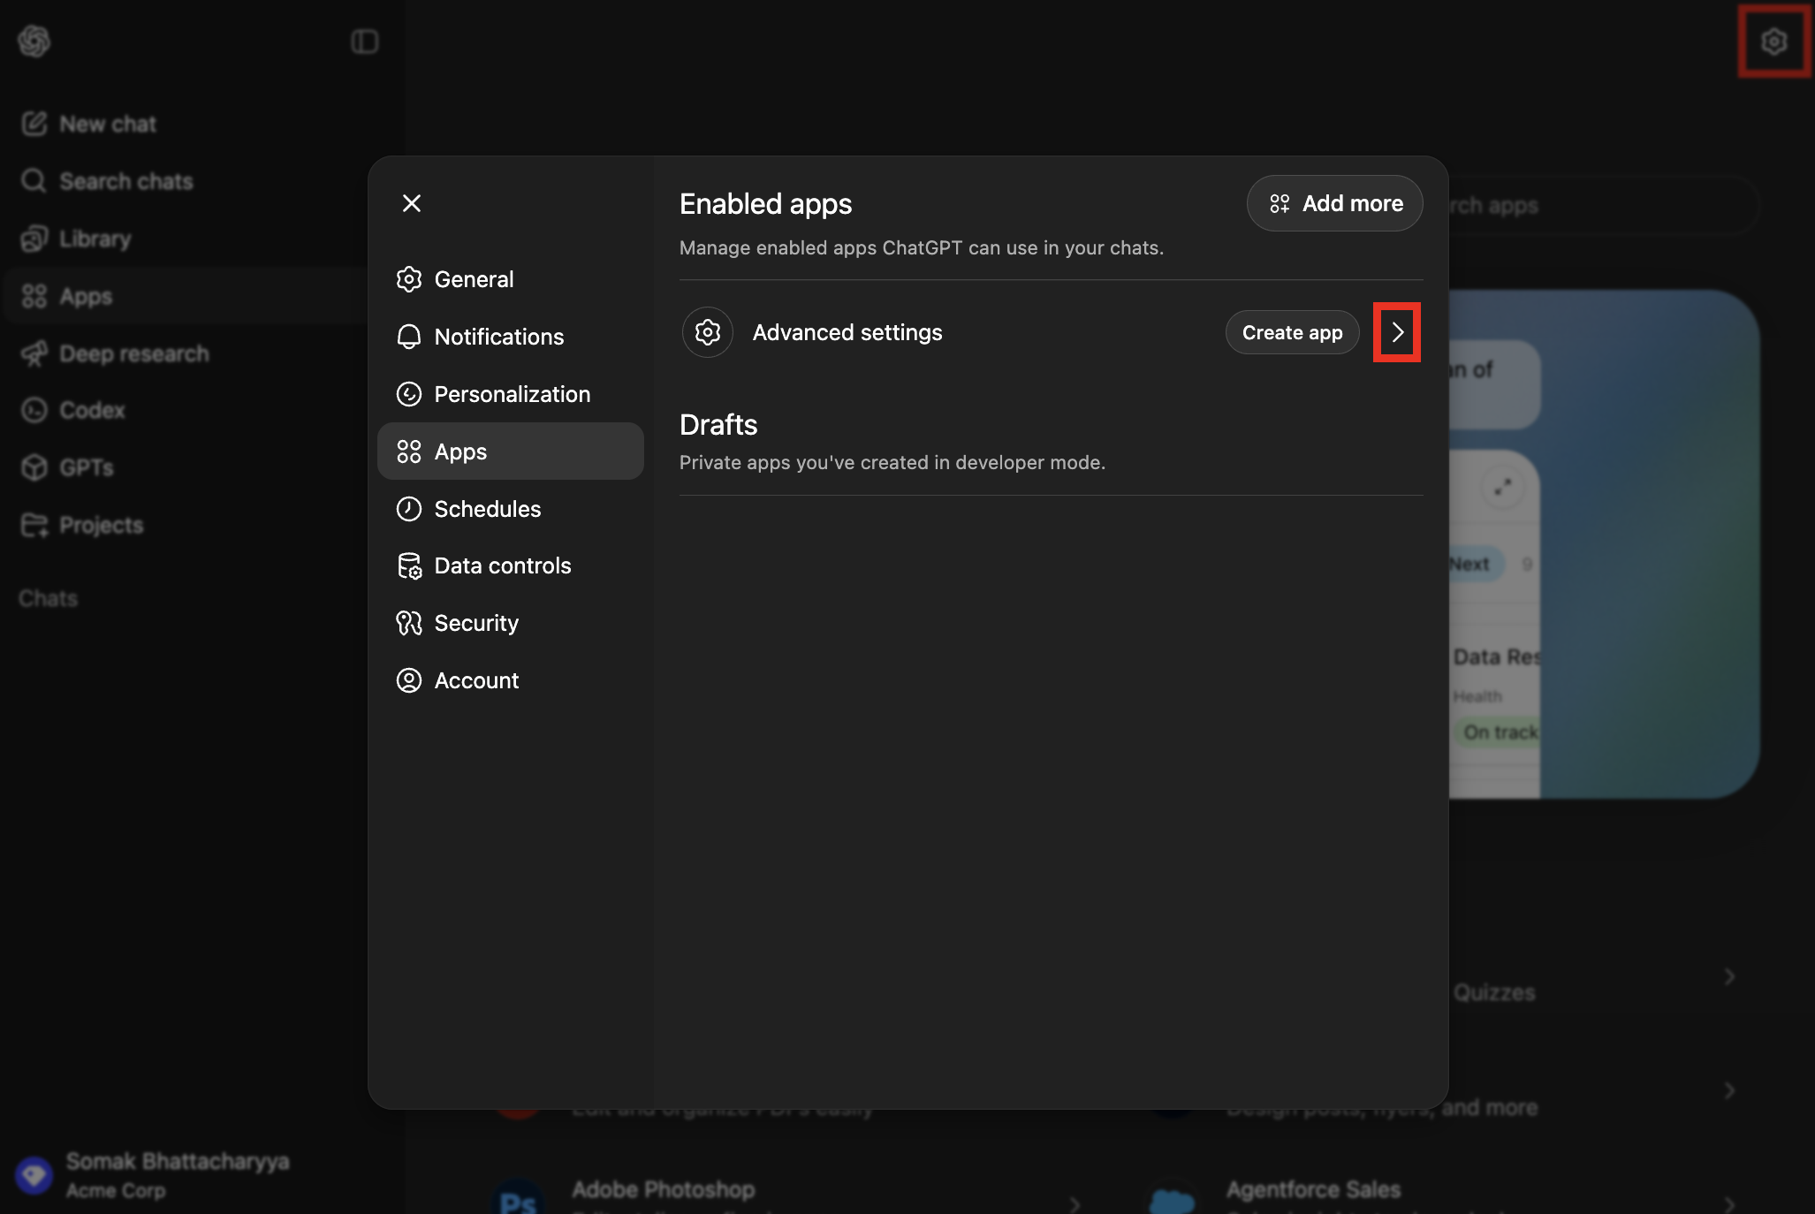Open General settings tab
Viewport: 1815px width, 1214px height.
(474, 279)
